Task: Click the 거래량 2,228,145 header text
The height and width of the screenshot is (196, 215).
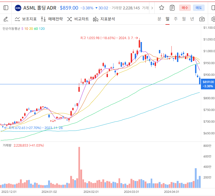Action: coord(126,8)
